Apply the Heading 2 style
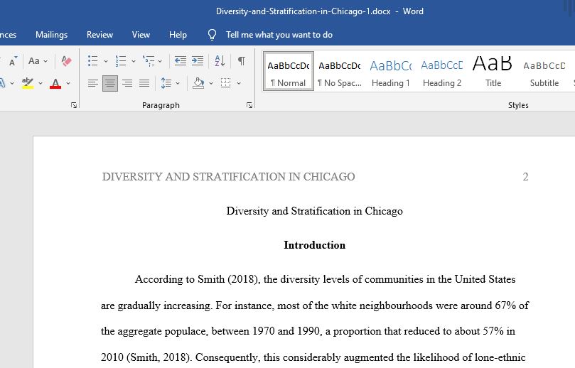575x368 pixels. coord(442,71)
